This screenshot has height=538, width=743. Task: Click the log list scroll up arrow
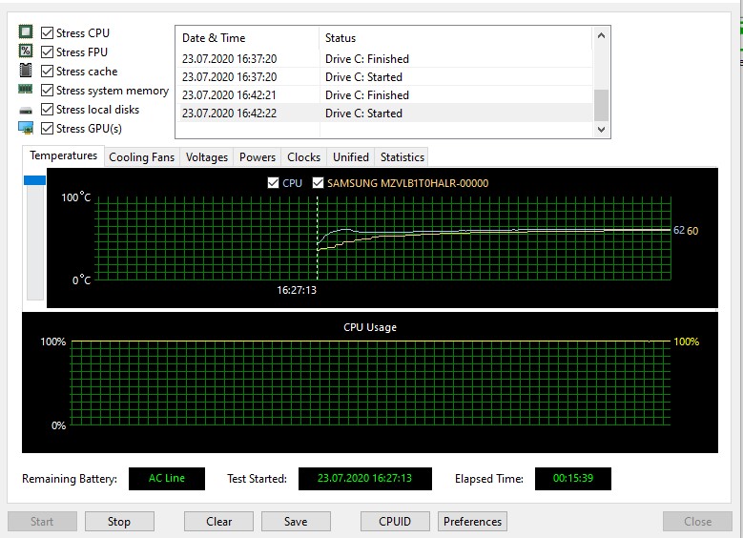coord(601,35)
